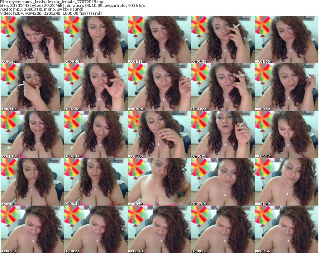This screenshot has width=319, height=253.
Task: Select the thumbnail at 00:09:12
Action: [x=223, y=229]
